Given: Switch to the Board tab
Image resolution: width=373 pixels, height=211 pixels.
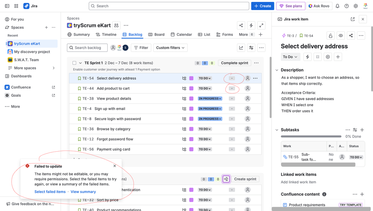Looking at the screenshot, I should (x=156, y=34).
